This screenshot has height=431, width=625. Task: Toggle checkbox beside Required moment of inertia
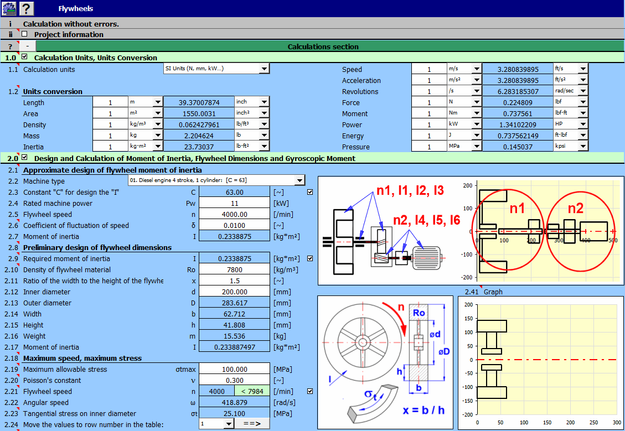[310, 258]
